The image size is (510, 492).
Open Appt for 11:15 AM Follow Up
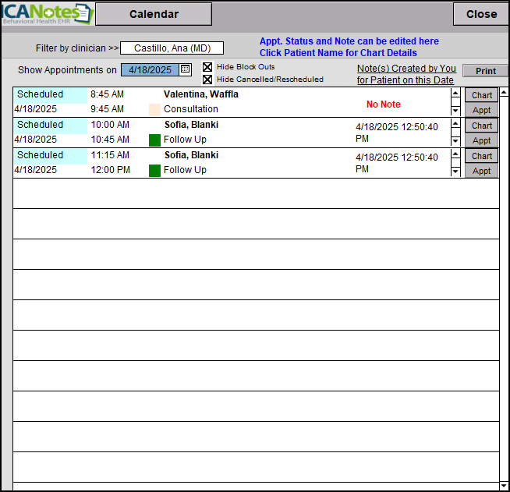(x=481, y=171)
